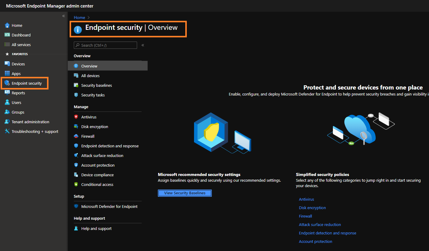Open the Firewall link under Simplified security policies
This screenshot has height=251, width=429.
[x=305, y=216]
